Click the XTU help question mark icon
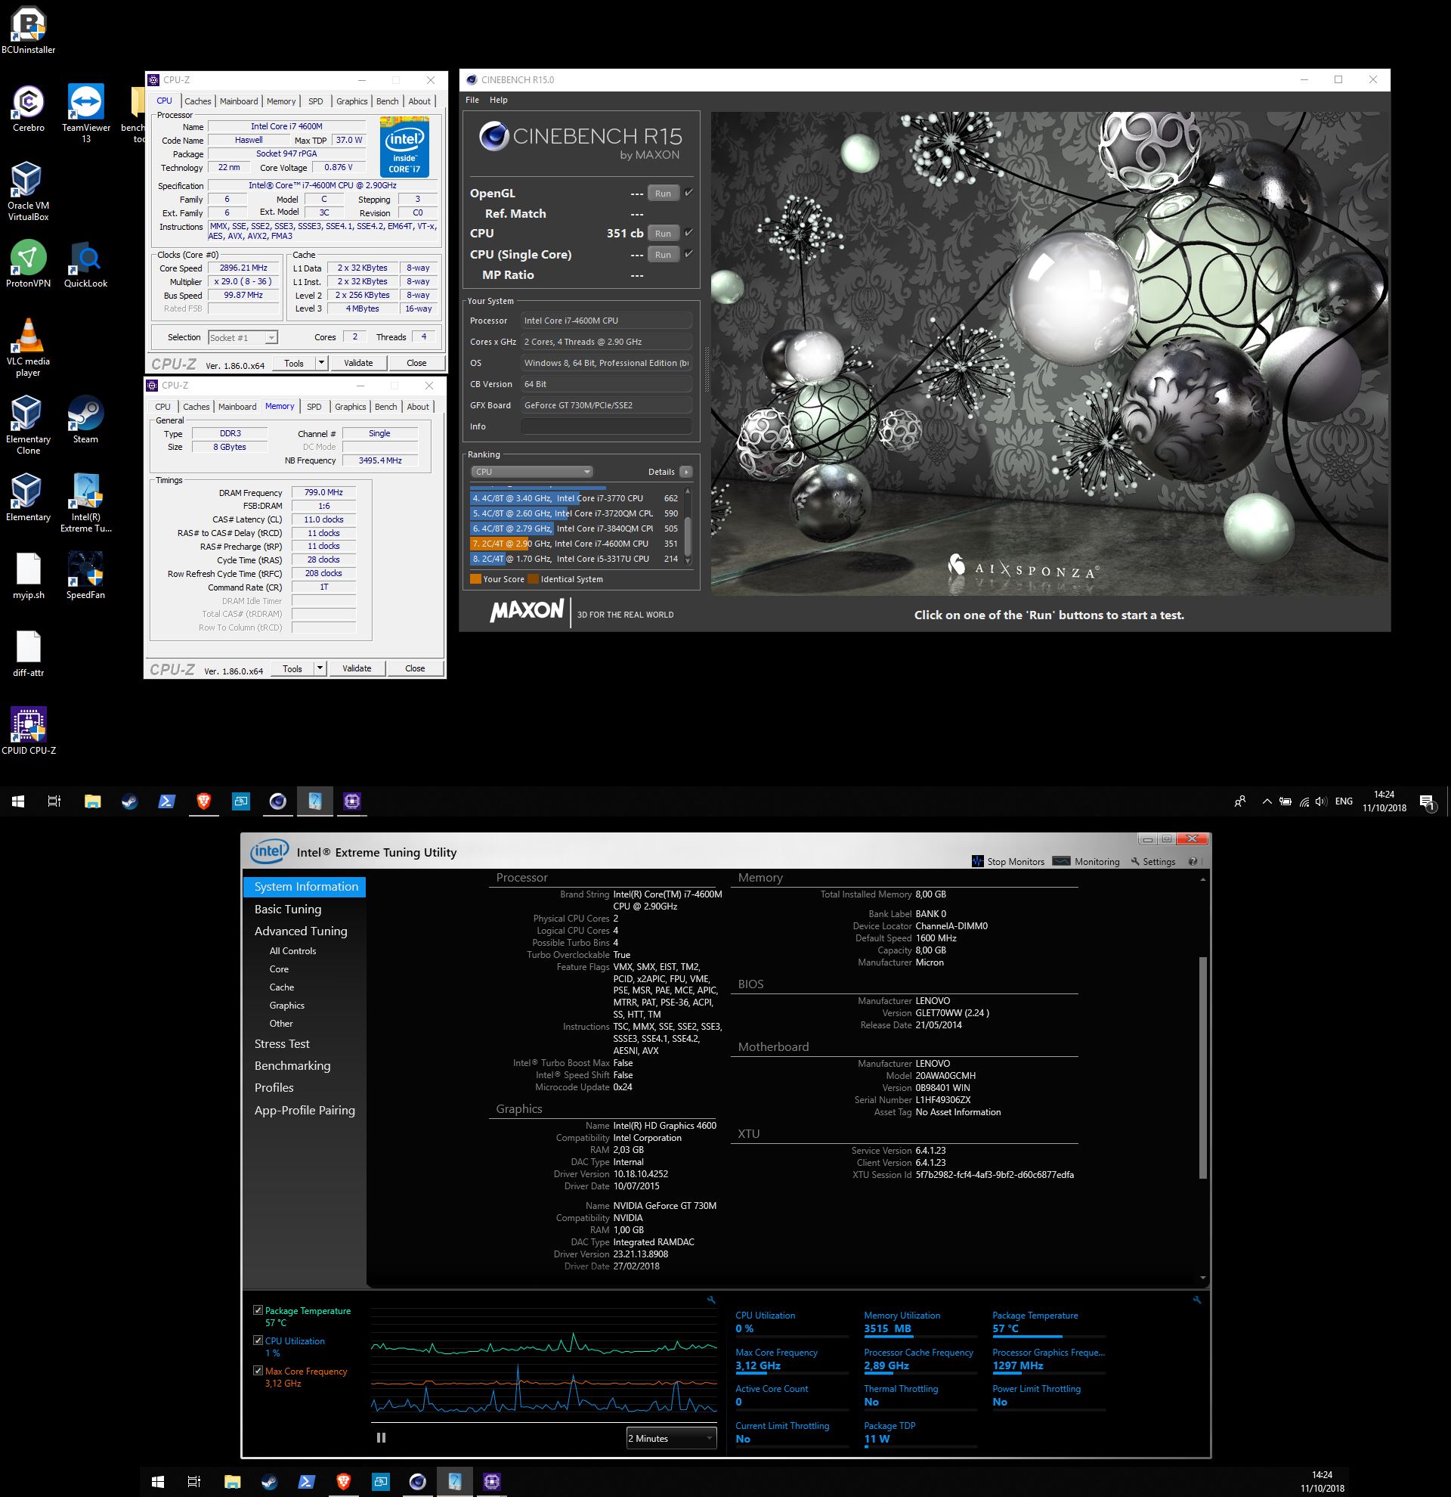The width and height of the screenshot is (1451, 1497). click(1193, 862)
